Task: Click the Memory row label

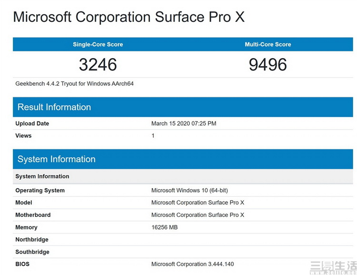Action: (x=26, y=227)
